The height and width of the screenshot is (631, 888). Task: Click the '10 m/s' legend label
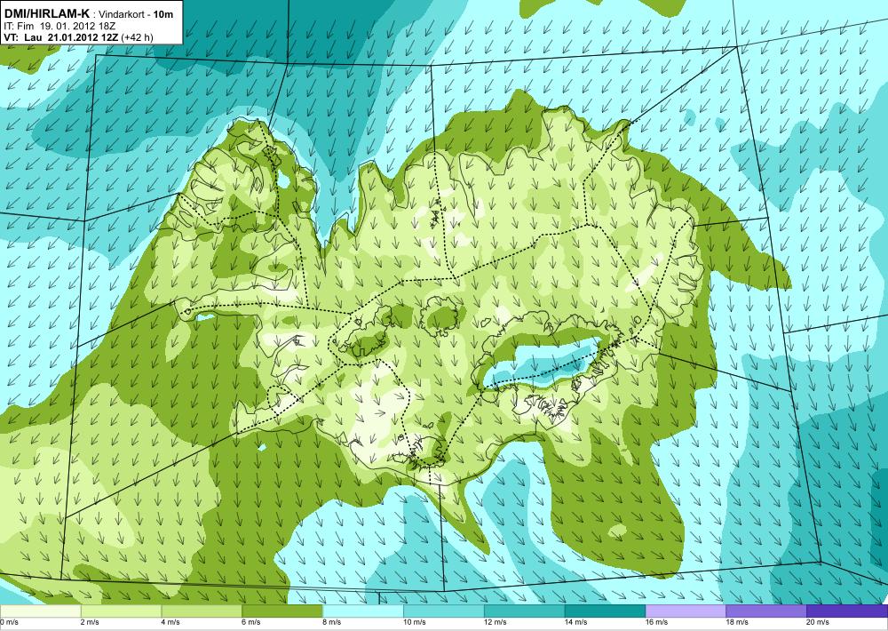point(415,622)
